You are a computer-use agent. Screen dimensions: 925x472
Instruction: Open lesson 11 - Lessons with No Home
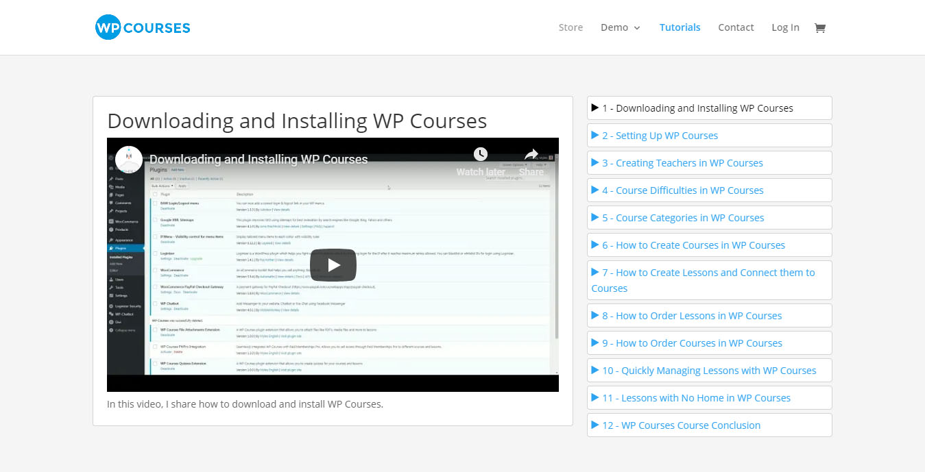pos(710,398)
